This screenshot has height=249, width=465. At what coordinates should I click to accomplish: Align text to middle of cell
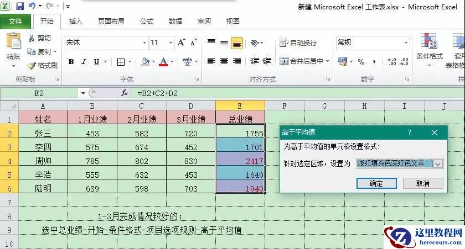[224, 43]
